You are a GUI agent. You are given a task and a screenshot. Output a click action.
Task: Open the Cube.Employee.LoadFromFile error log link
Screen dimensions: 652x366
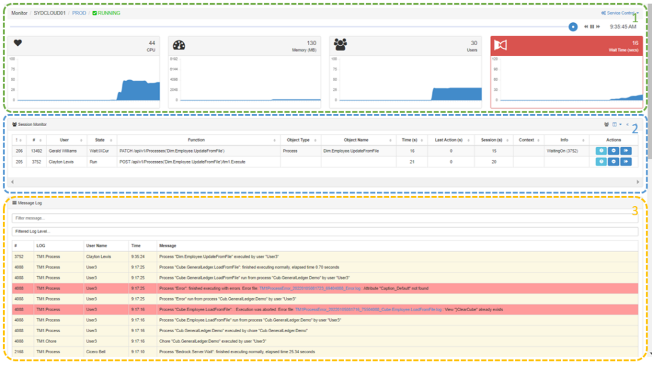[369, 309]
